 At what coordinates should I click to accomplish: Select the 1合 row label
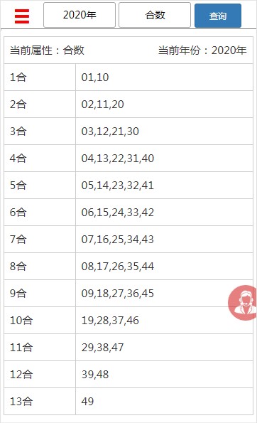(18, 77)
